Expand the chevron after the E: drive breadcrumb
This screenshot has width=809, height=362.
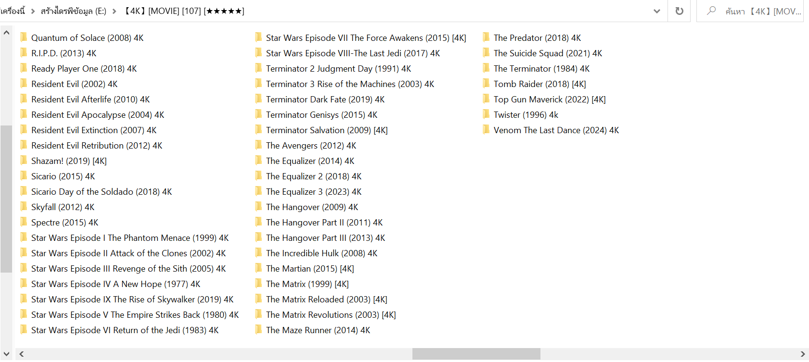(x=114, y=11)
